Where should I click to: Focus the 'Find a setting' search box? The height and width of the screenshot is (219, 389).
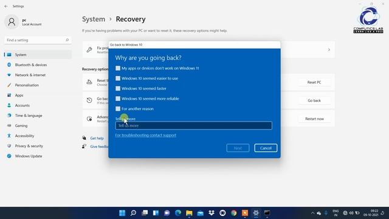point(38,40)
